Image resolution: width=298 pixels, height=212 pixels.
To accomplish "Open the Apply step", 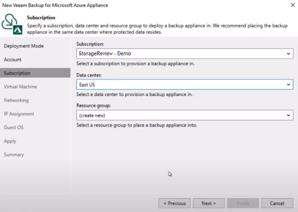I will (x=10, y=141).
